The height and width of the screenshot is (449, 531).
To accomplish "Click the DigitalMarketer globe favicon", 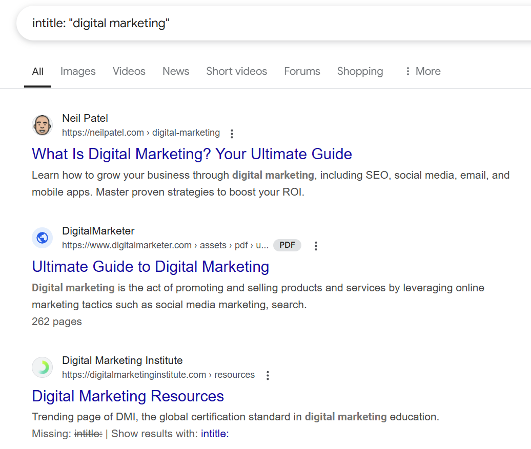I will tap(43, 238).
